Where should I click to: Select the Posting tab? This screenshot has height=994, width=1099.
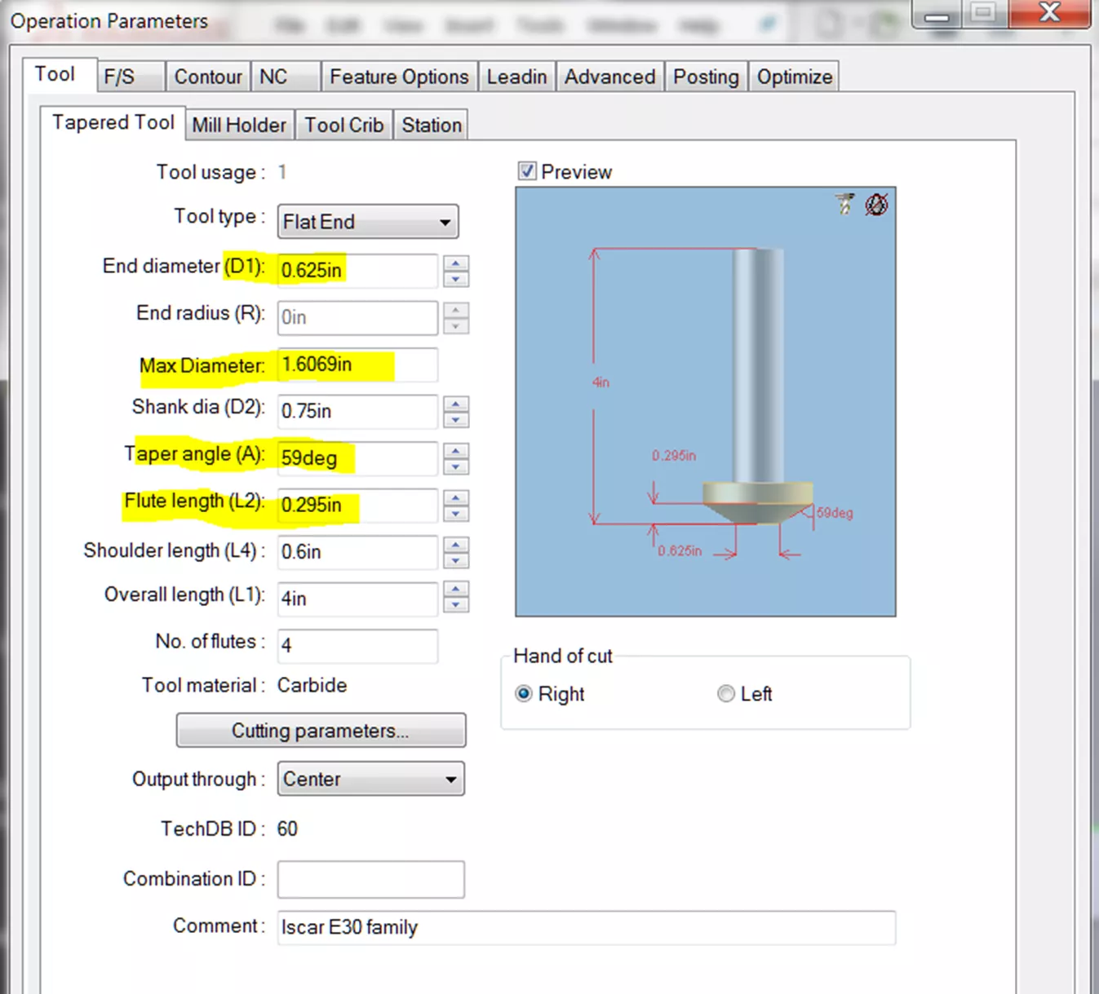point(705,76)
